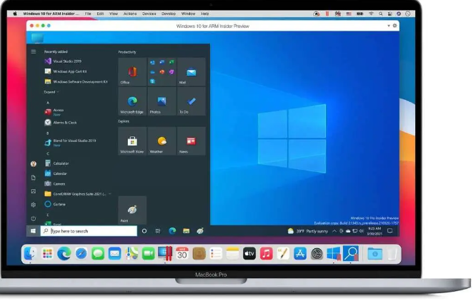
Task: Click the Start menu power icon
Action: click(34, 218)
